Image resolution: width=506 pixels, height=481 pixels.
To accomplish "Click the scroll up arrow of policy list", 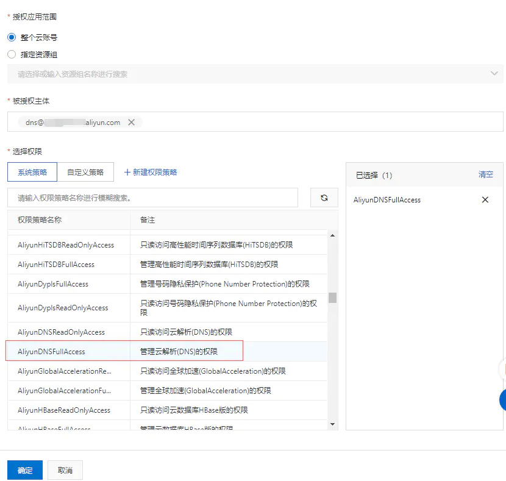I will pos(332,235).
